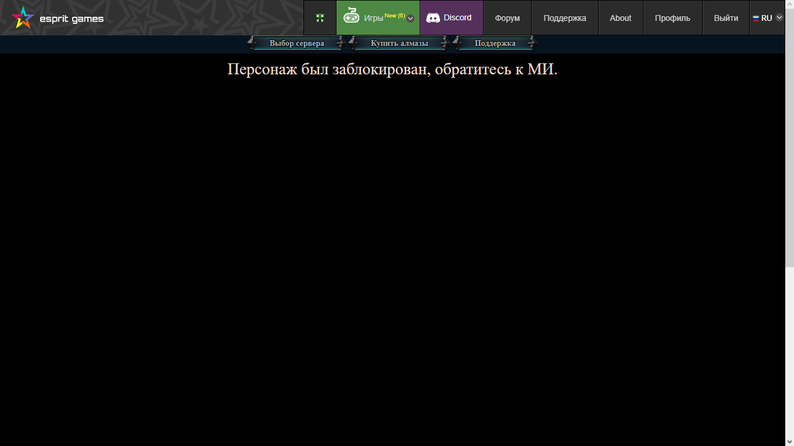
Task: Open the language dropdown chevron beside RU
Action: pyautogui.click(x=779, y=17)
